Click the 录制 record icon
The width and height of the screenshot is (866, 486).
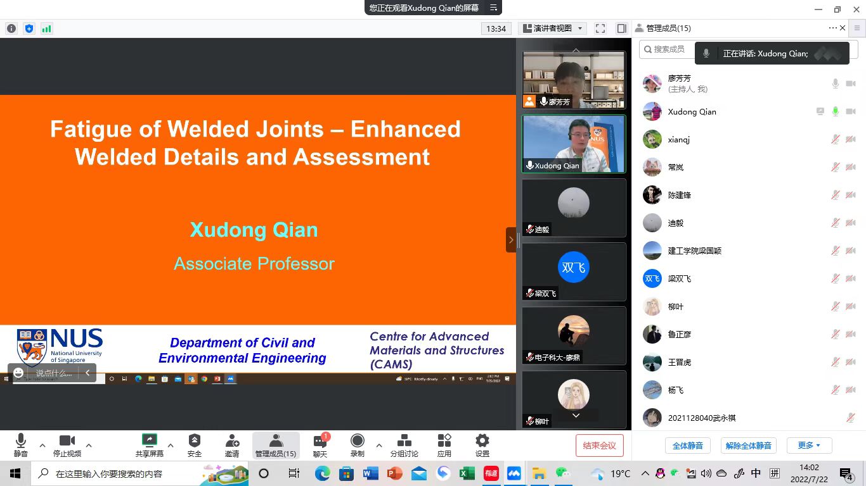(358, 440)
